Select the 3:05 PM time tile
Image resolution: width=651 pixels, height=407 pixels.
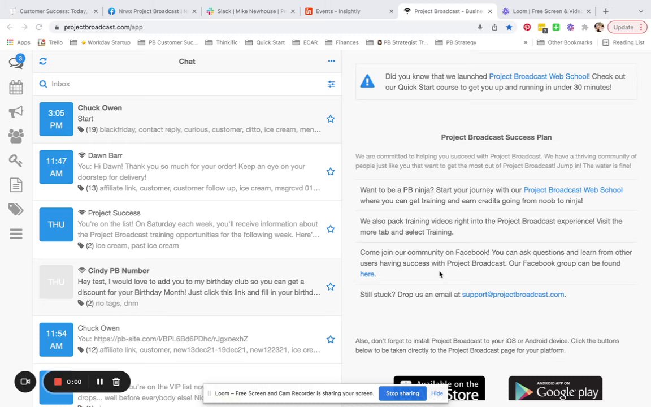(x=56, y=119)
